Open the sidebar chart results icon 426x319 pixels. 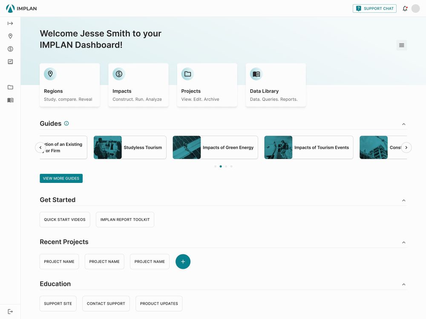click(10, 62)
